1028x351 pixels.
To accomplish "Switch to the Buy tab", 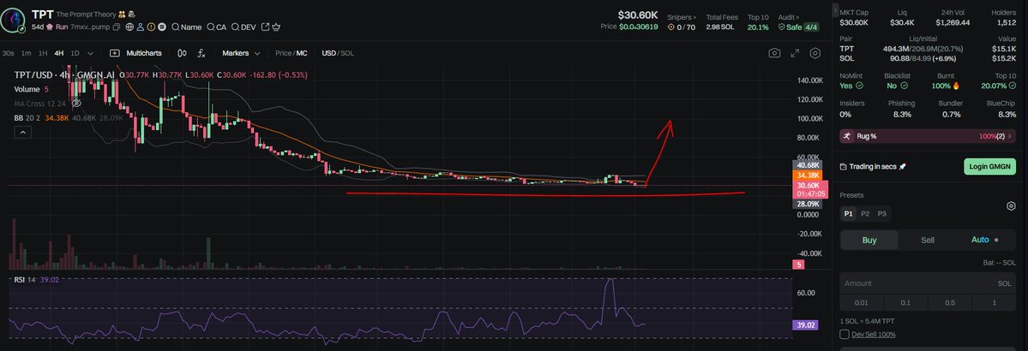I will pos(869,241).
